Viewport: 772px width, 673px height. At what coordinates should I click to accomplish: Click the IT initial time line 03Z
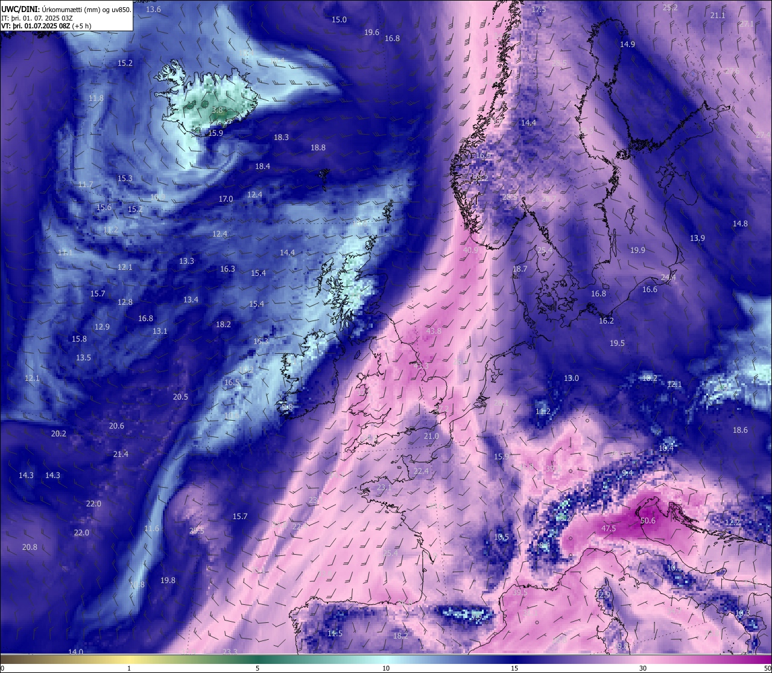[38, 18]
